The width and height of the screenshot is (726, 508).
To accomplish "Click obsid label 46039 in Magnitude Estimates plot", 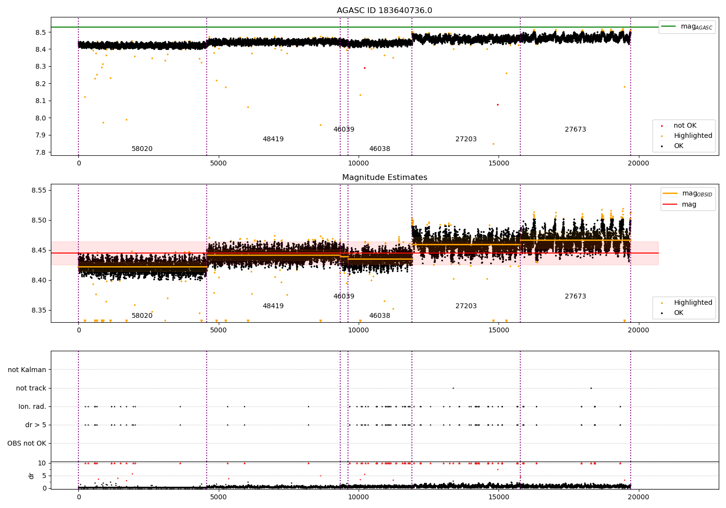I will click(344, 297).
